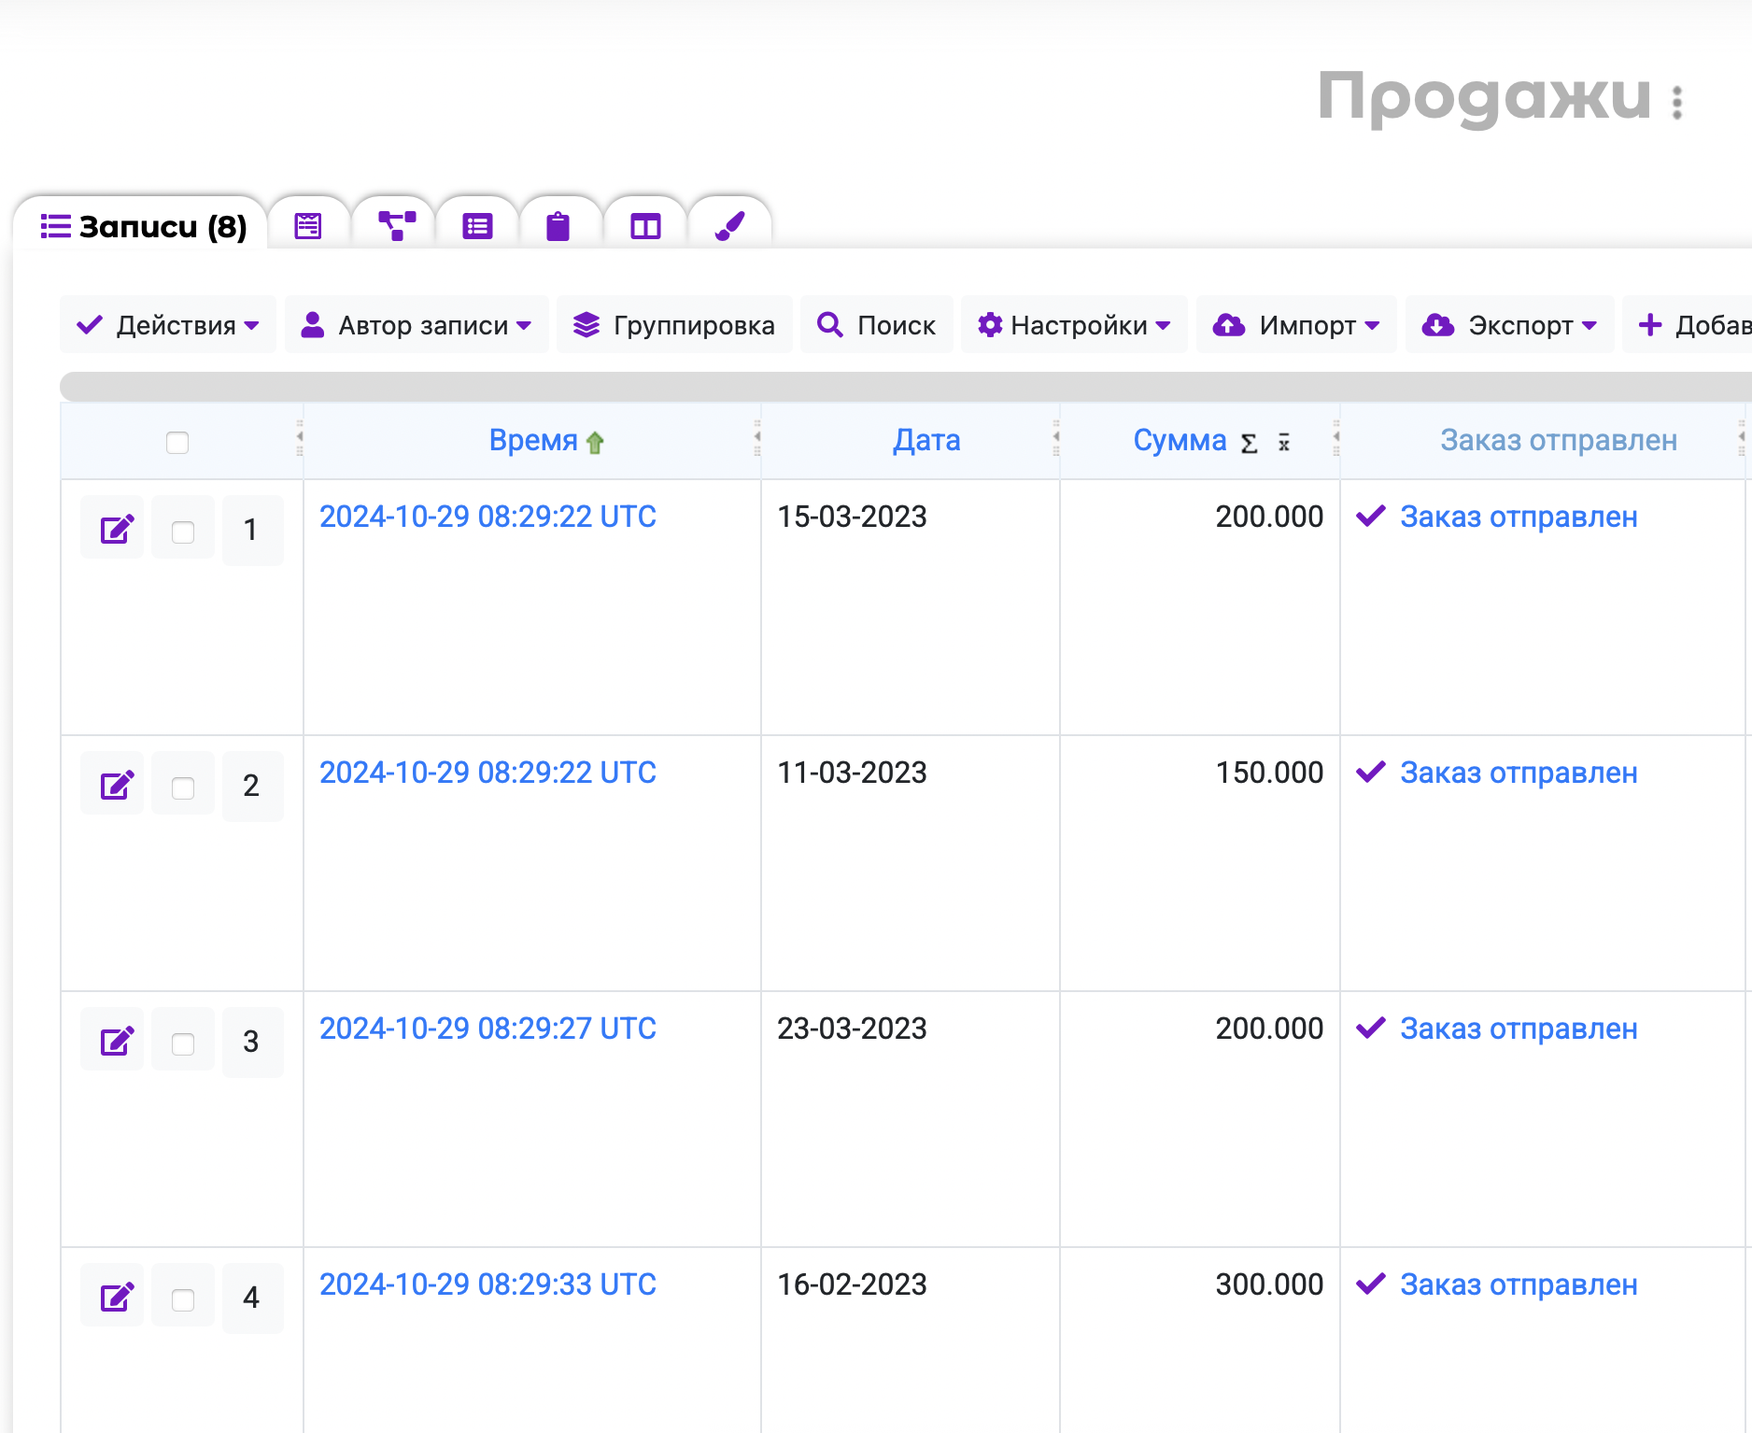The width and height of the screenshot is (1752, 1433).
Task: Click edit icon for record 1
Action: coord(117,530)
